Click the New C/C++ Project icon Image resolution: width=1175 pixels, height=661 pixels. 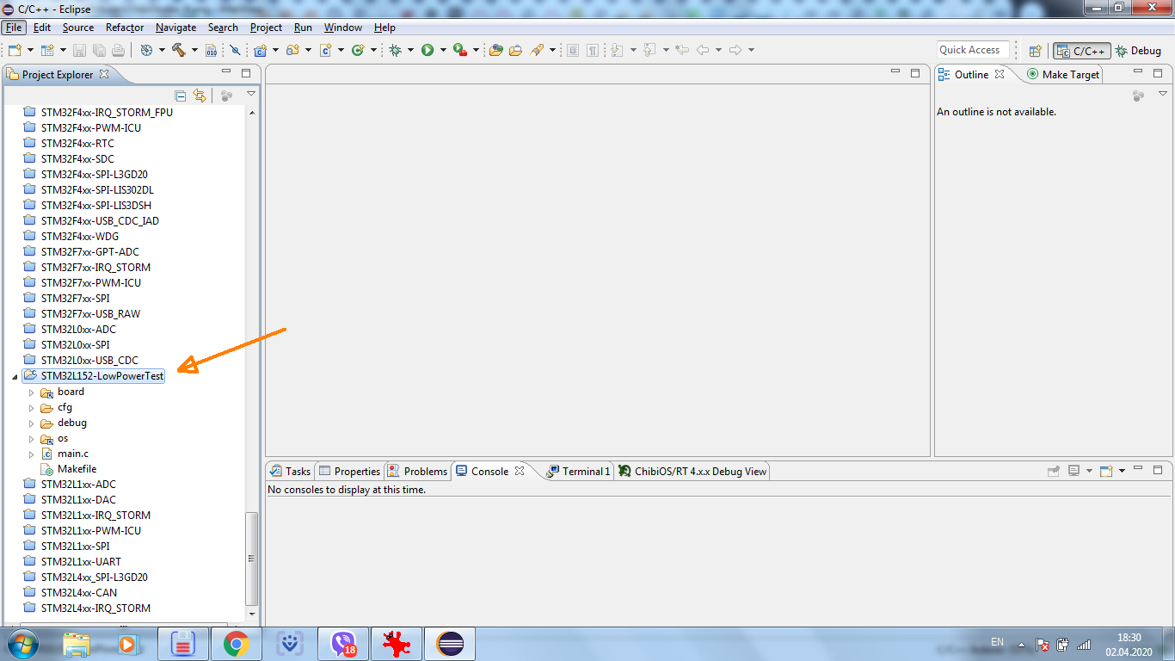point(260,51)
